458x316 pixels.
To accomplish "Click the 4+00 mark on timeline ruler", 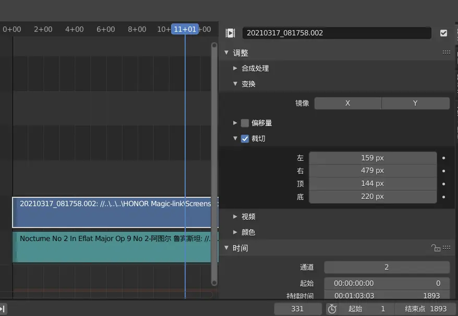I will (x=75, y=29).
